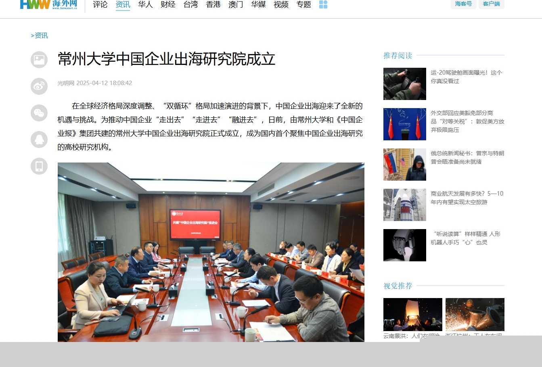Click the 海客号 button
Image resolution: width=542 pixels, height=367 pixels.
point(463,4)
